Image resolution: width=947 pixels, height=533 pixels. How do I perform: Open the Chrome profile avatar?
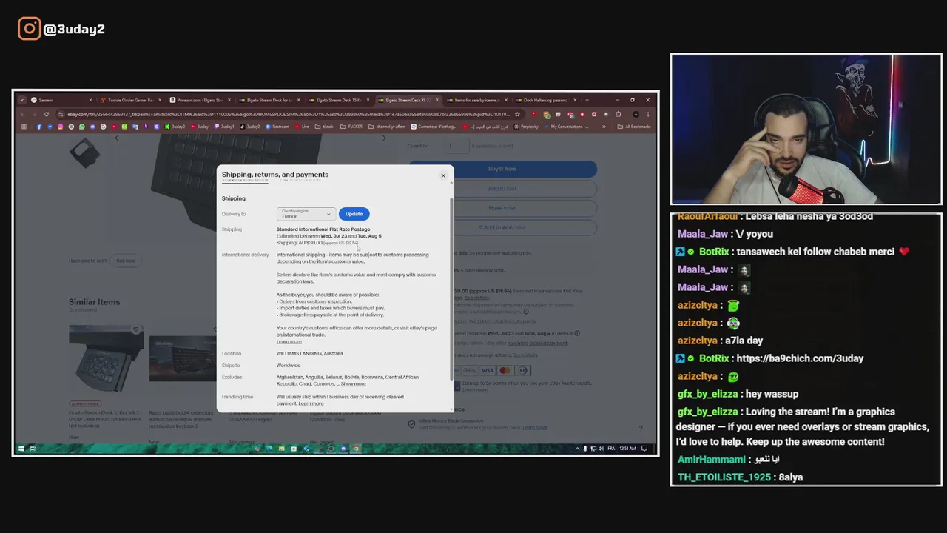click(636, 114)
